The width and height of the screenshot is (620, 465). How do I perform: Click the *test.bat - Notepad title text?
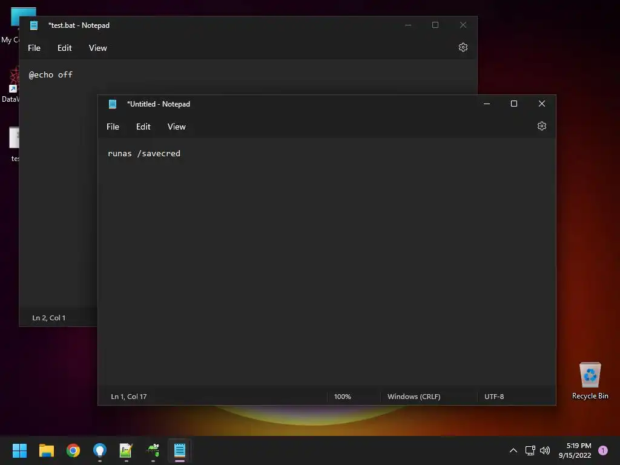79,25
